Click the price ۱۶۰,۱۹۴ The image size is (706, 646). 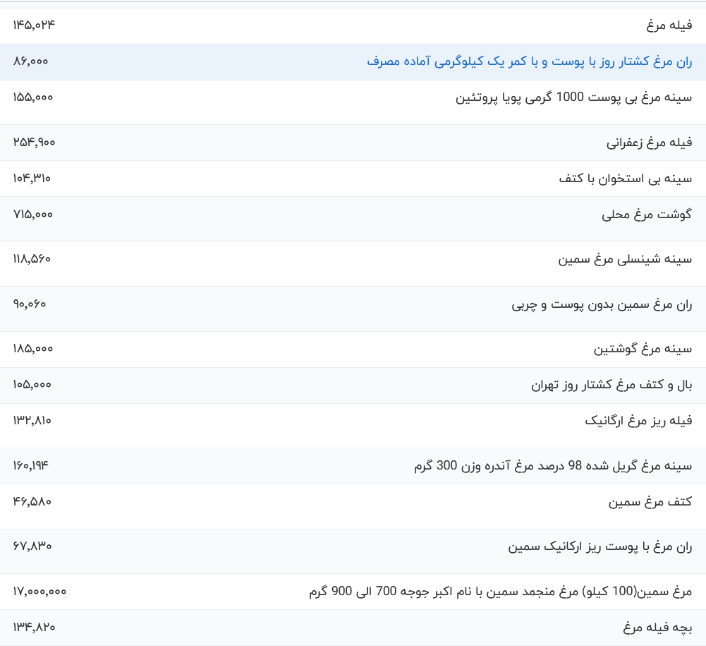[30, 466]
